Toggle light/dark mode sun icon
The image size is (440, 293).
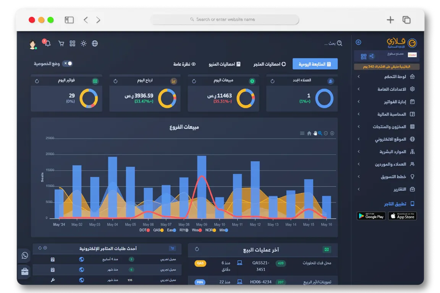point(84,43)
